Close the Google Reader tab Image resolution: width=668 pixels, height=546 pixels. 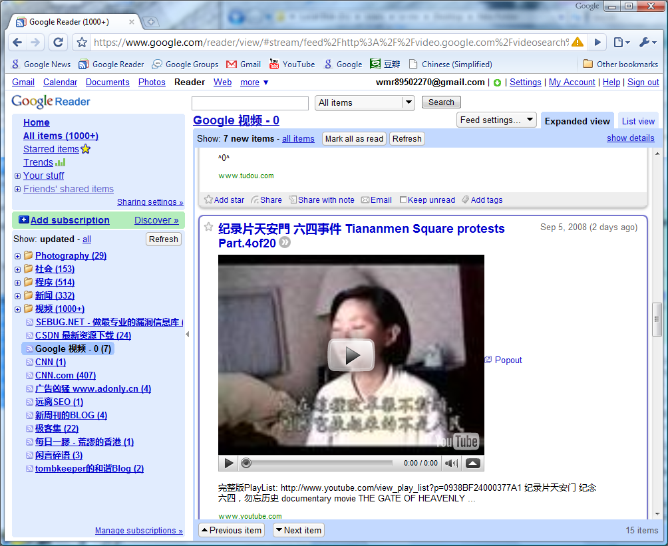[132, 22]
